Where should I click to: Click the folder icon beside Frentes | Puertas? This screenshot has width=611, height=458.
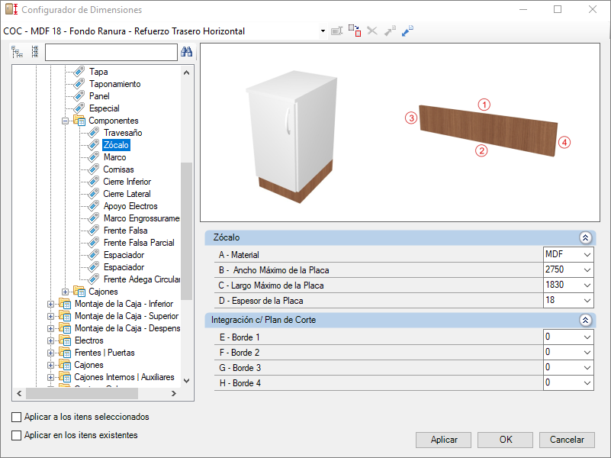coord(65,353)
